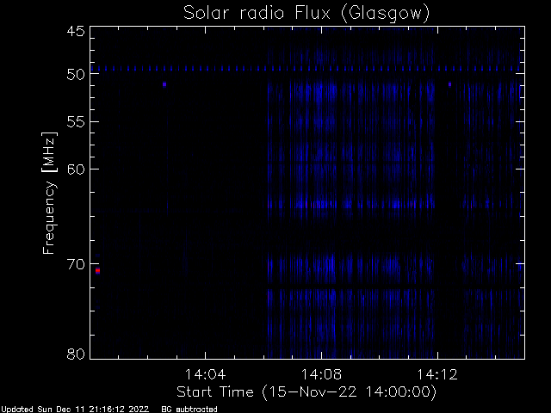Click the 'Frequency [MHz]' axis title
This screenshot has width=551, height=413.
click(x=49, y=193)
